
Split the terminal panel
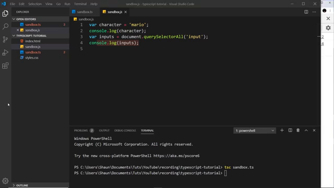coord(290,130)
